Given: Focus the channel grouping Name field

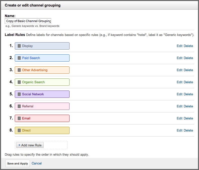Looking at the screenshot, I should [x=28, y=21].
